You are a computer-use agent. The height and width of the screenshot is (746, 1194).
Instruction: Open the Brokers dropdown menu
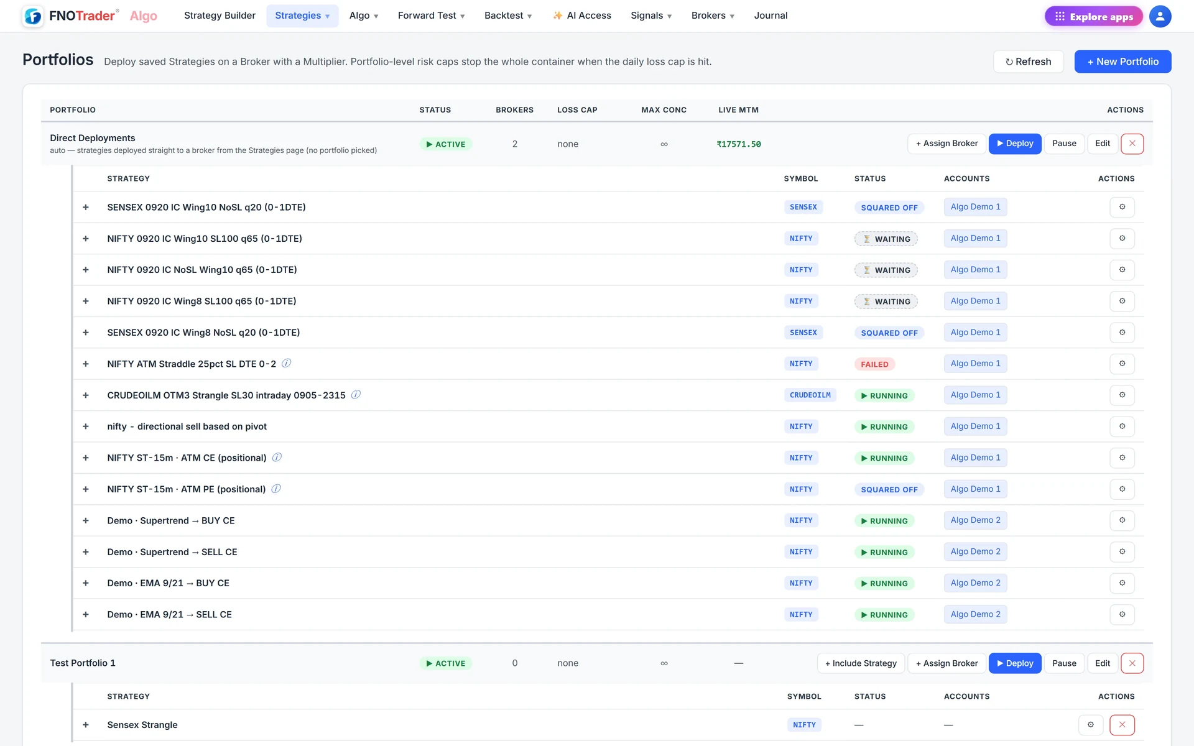point(713,16)
